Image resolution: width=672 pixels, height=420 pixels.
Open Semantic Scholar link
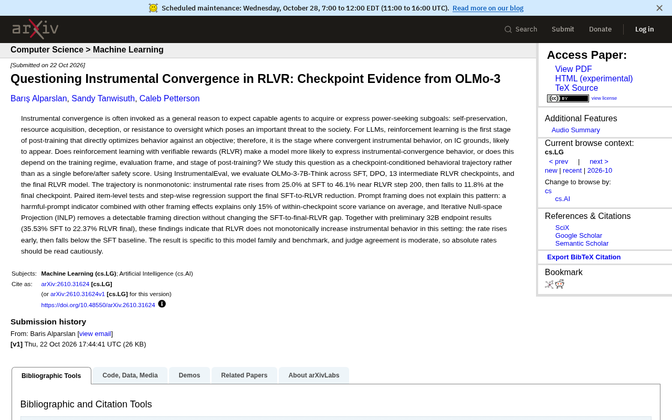point(582,244)
